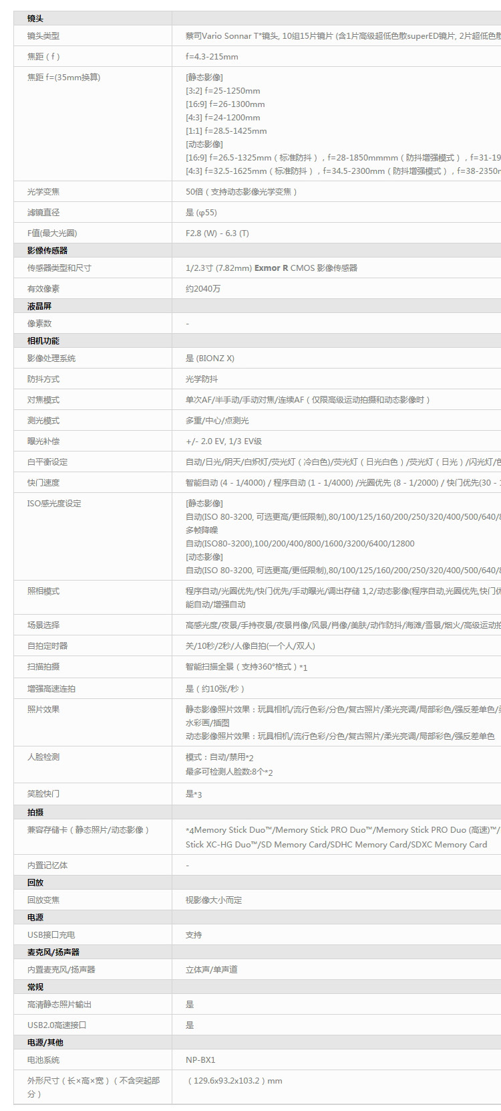Image resolution: width=501 pixels, height=1111 pixels.
Task: Select the 笑脸快门 label
Action: pos(43,794)
